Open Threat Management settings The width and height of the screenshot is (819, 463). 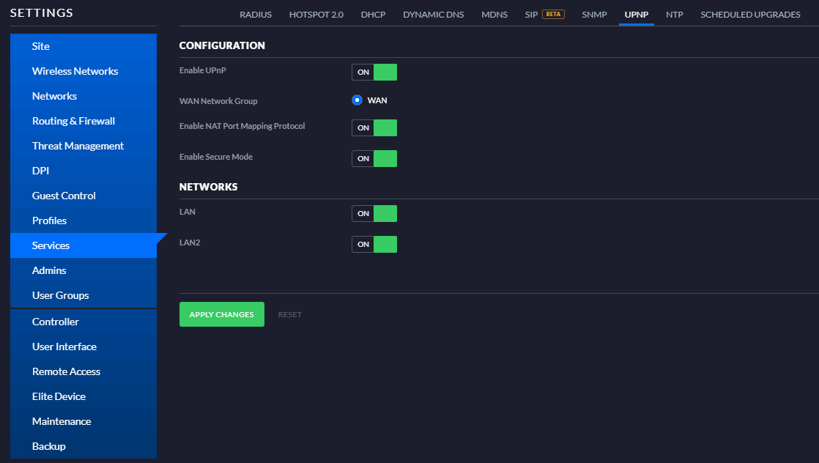(78, 146)
